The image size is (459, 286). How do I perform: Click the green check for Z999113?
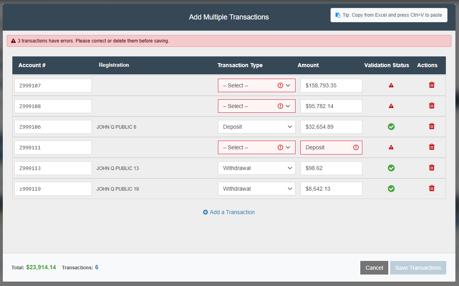point(391,168)
